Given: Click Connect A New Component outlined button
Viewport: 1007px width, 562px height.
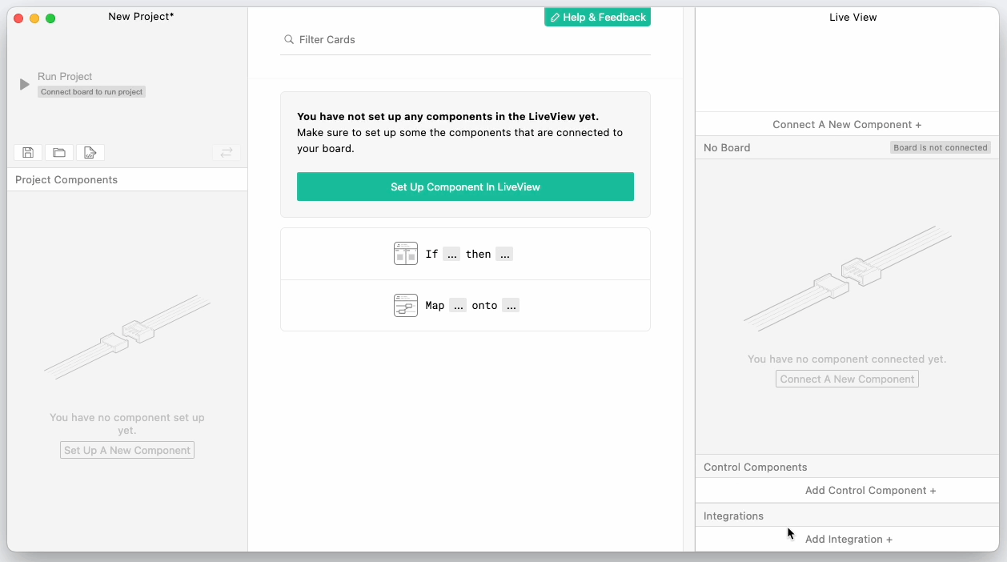Looking at the screenshot, I should click(x=847, y=379).
